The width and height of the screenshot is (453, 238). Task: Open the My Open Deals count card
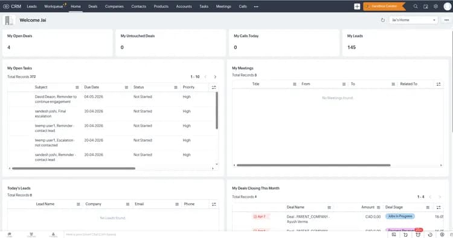(57, 43)
